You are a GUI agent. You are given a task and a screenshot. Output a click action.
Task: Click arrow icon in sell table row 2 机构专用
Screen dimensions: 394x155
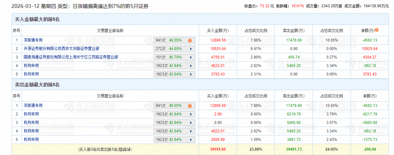(191, 114)
